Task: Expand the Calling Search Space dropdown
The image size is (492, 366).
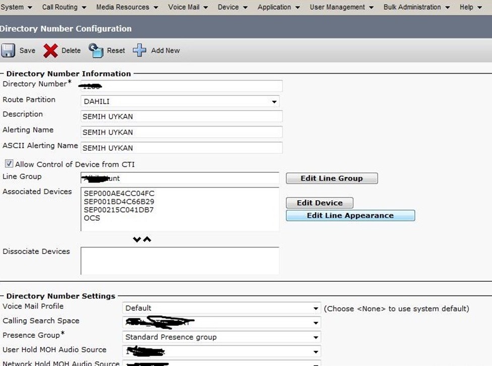Action: [316, 323]
